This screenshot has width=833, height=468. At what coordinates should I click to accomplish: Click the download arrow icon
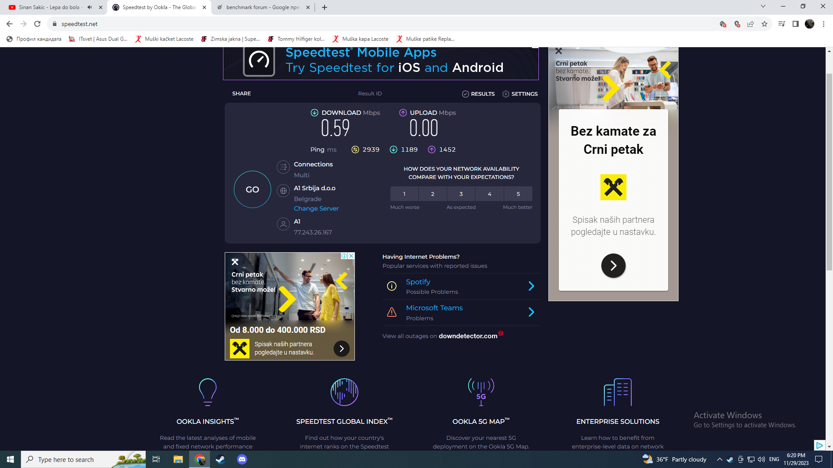[x=315, y=113]
